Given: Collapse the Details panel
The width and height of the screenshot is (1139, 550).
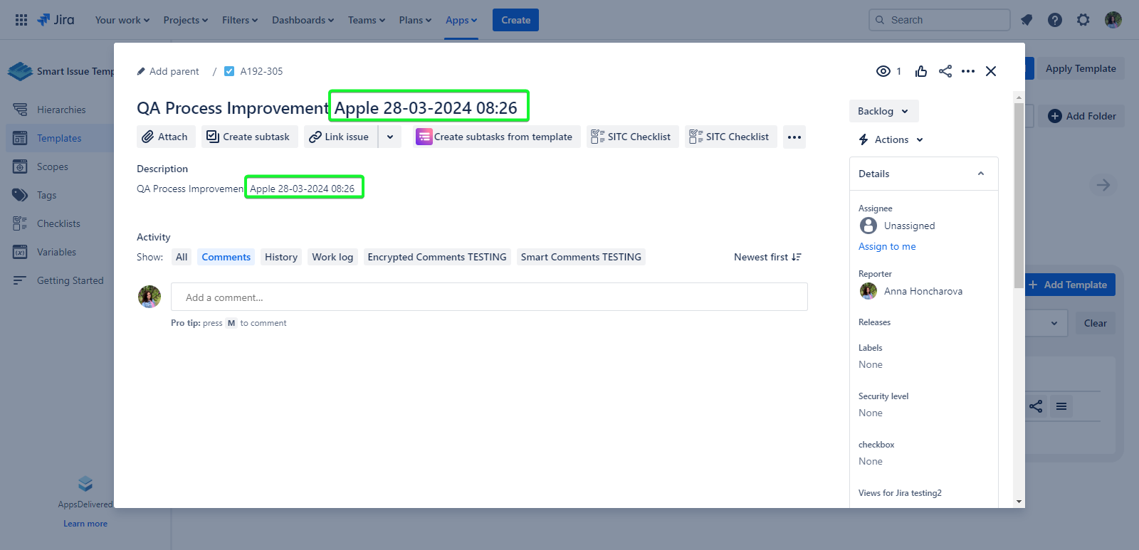Looking at the screenshot, I should click(x=981, y=174).
